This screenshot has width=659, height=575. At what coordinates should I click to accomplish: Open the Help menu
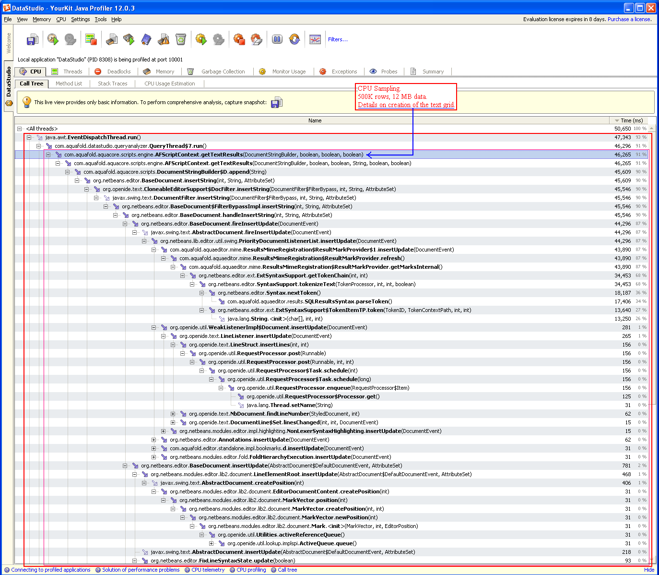tap(117, 19)
